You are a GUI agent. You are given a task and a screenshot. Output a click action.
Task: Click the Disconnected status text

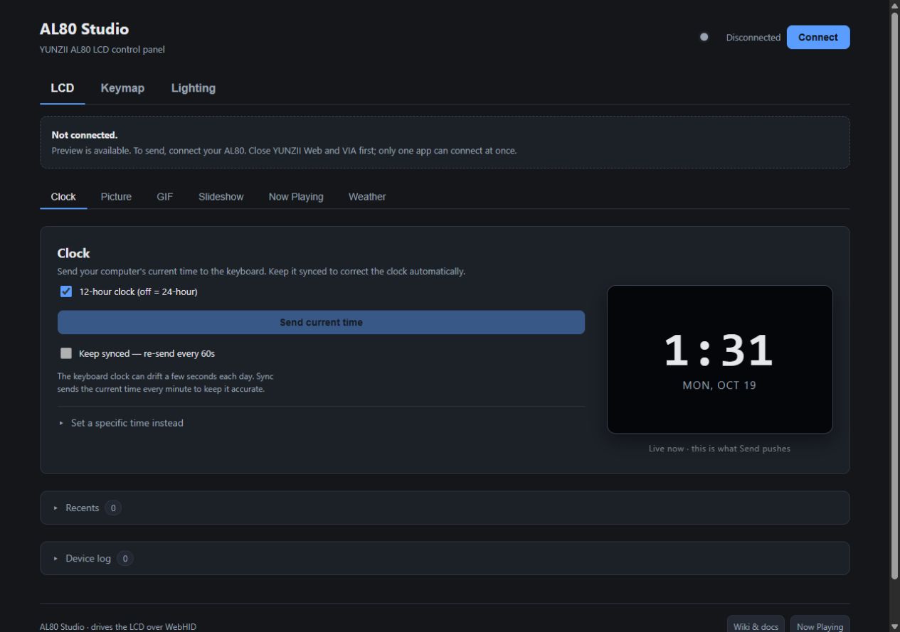(x=753, y=38)
